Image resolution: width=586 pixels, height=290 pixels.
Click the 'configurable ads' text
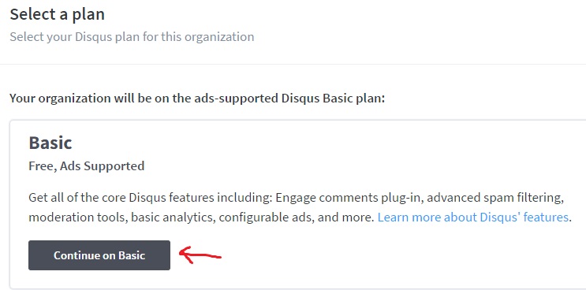coord(265,217)
